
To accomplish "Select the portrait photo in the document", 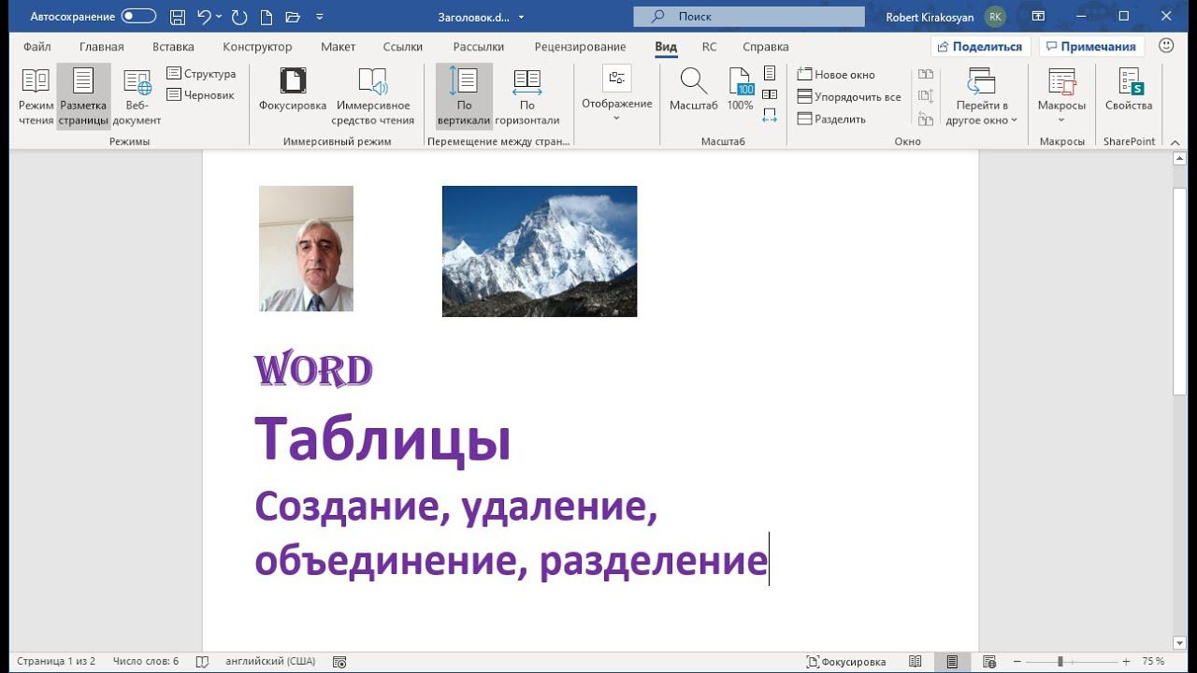I will 307,249.
